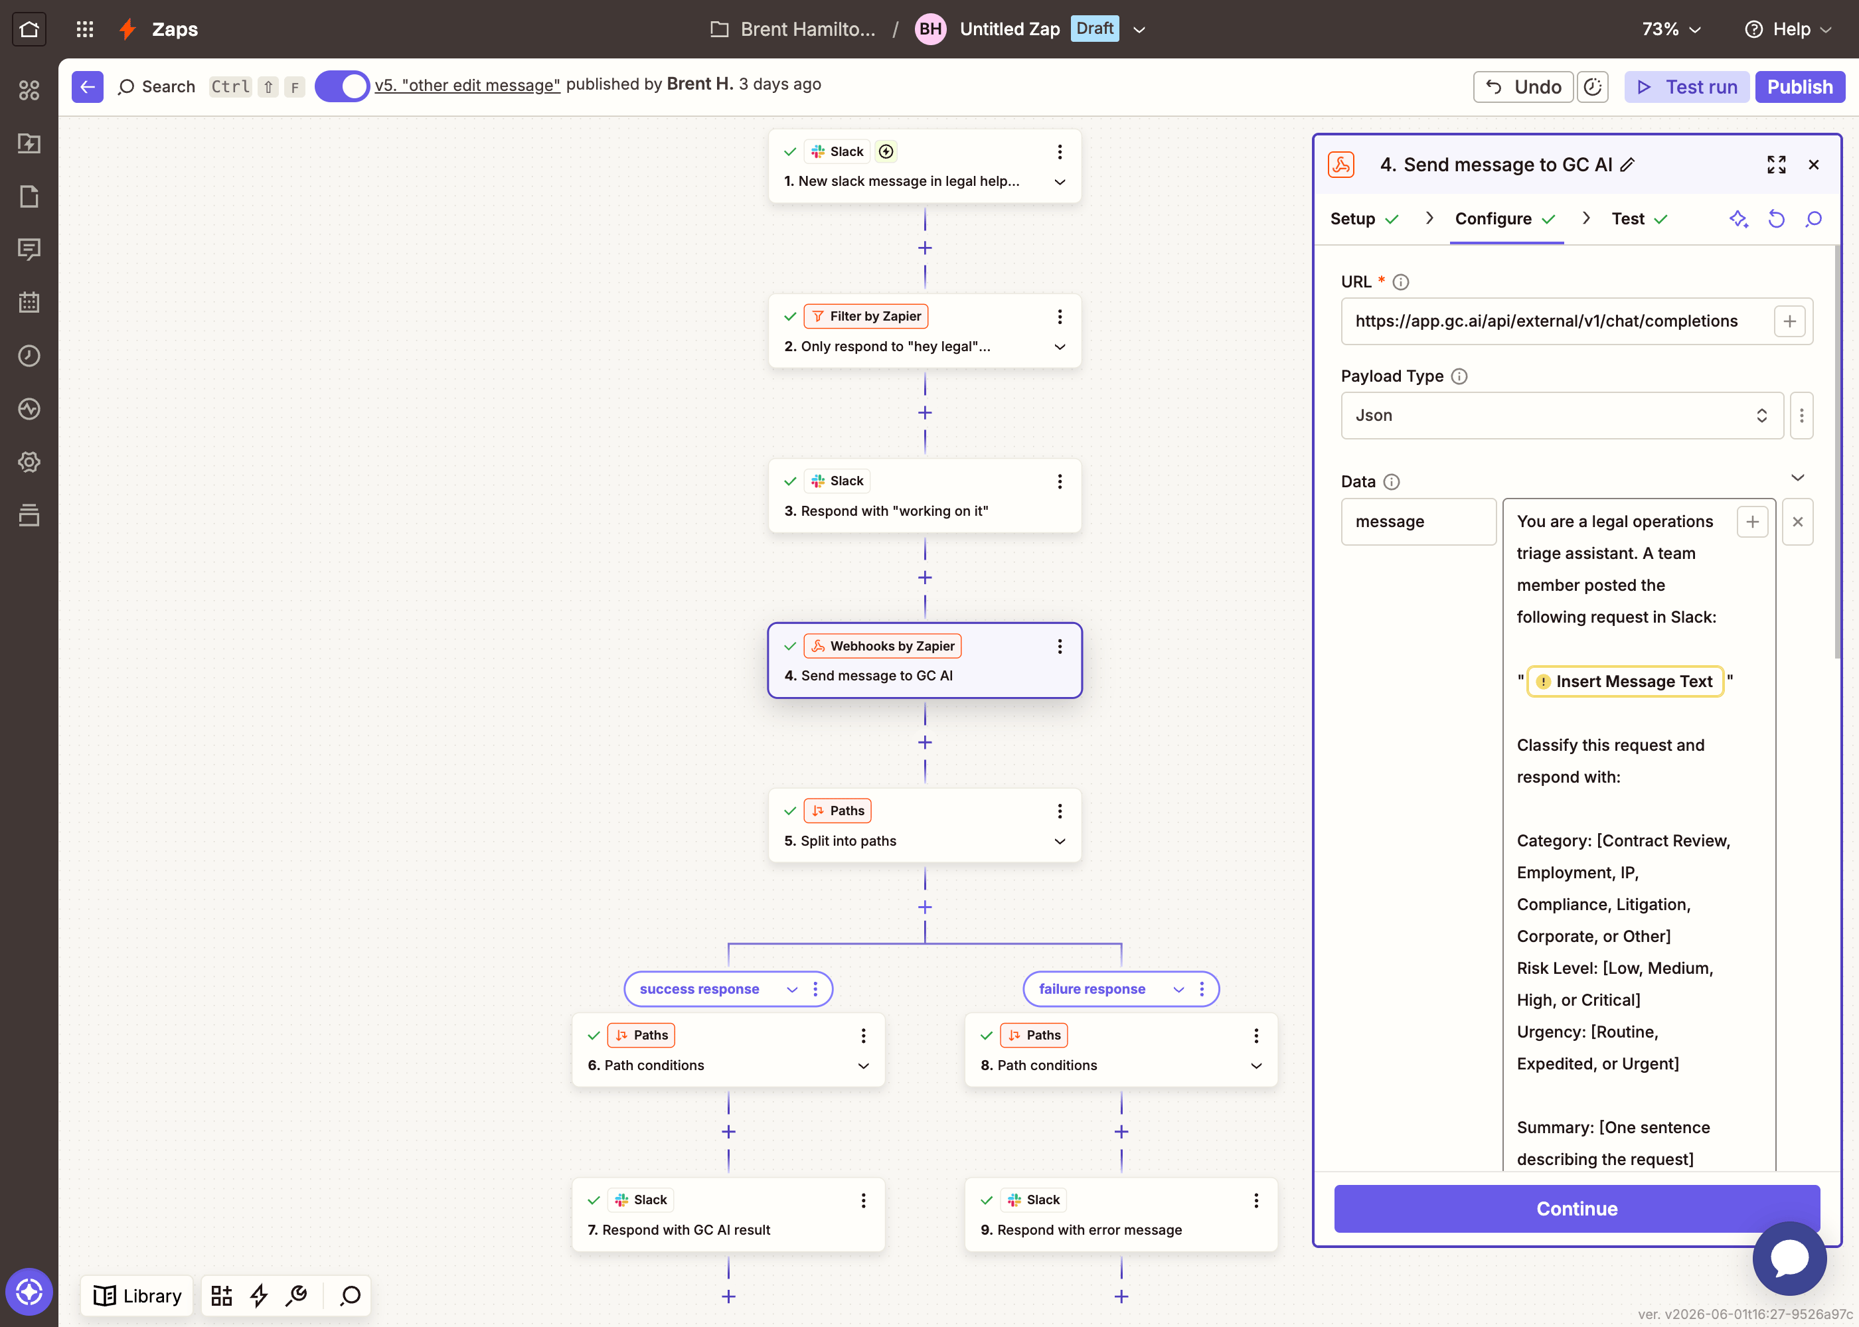The width and height of the screenshot is (1859, 1327).
Task: Open the Tables icon in left sidebar
Action: [x=29, y=144]
